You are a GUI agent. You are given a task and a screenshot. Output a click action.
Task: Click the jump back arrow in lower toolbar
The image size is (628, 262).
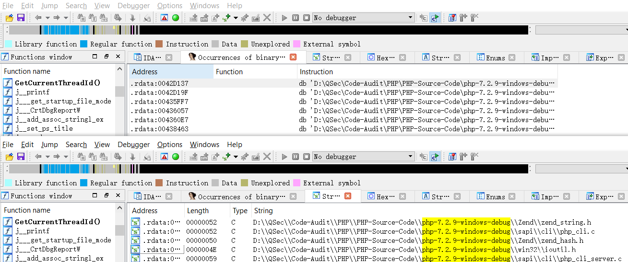38,157
